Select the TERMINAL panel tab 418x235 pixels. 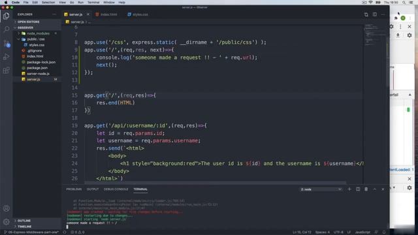(140, 189)
